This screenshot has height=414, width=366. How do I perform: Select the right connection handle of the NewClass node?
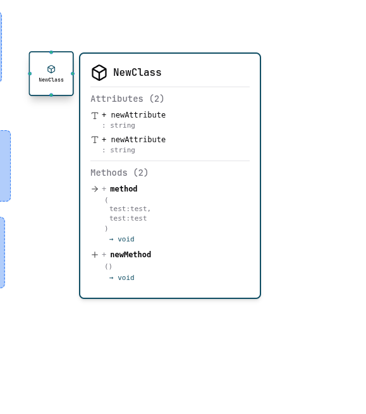tap(73, 74)
